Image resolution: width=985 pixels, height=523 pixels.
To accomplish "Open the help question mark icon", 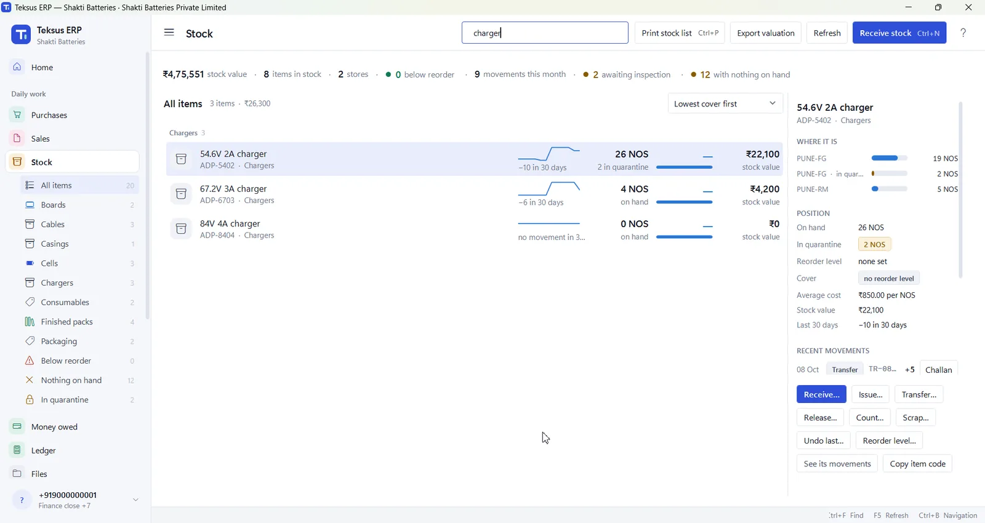I will point(963,33).
